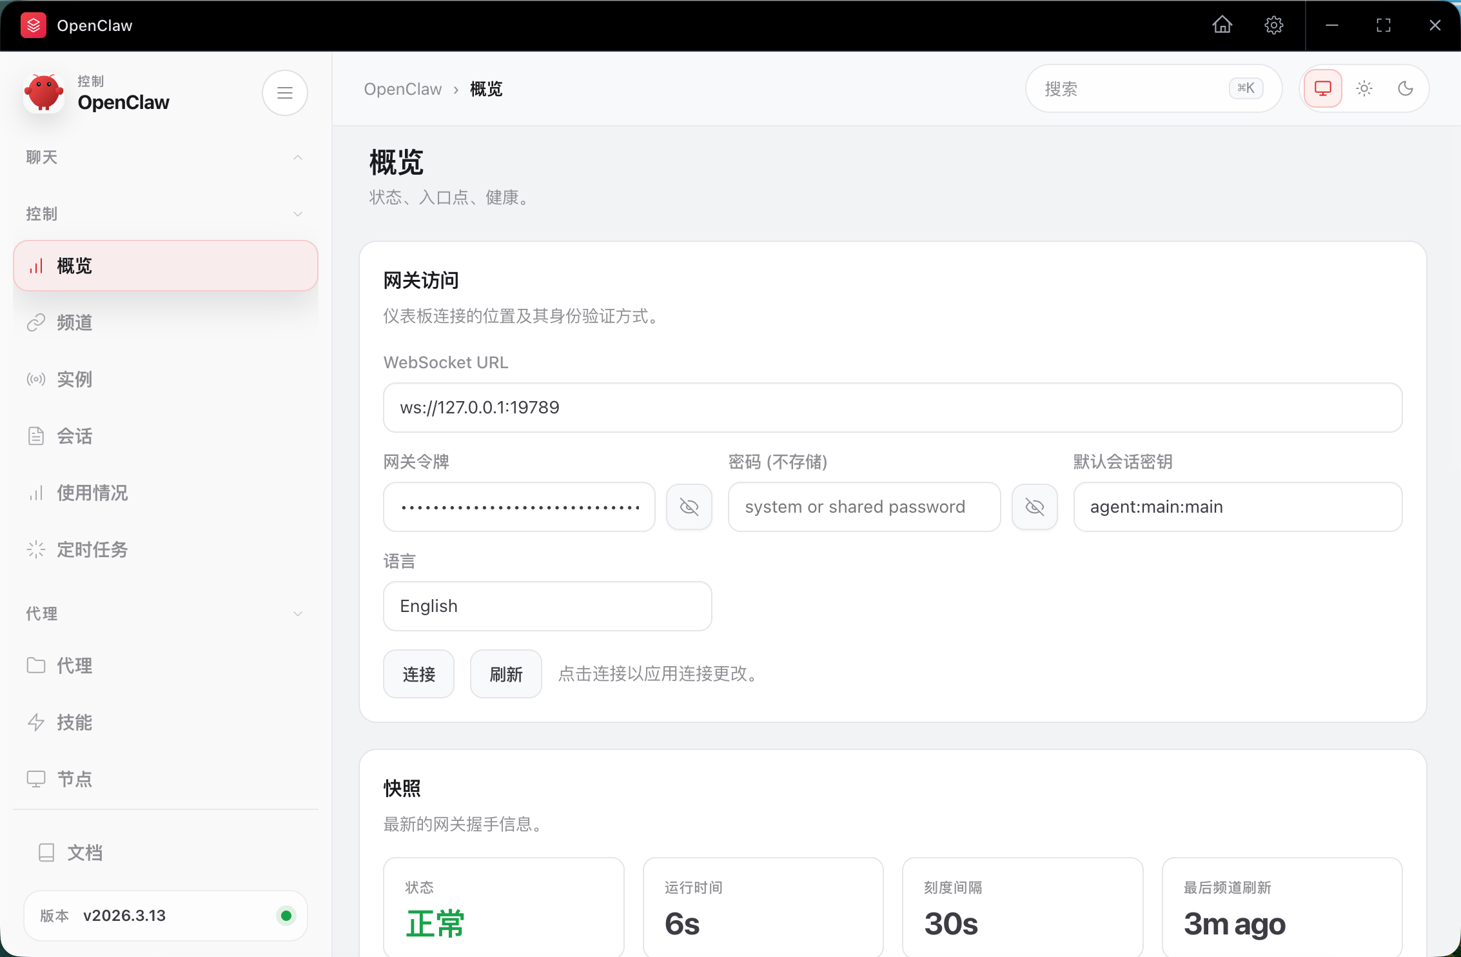
Task: Show the 密码 field contents
Action: point(1035,507)
